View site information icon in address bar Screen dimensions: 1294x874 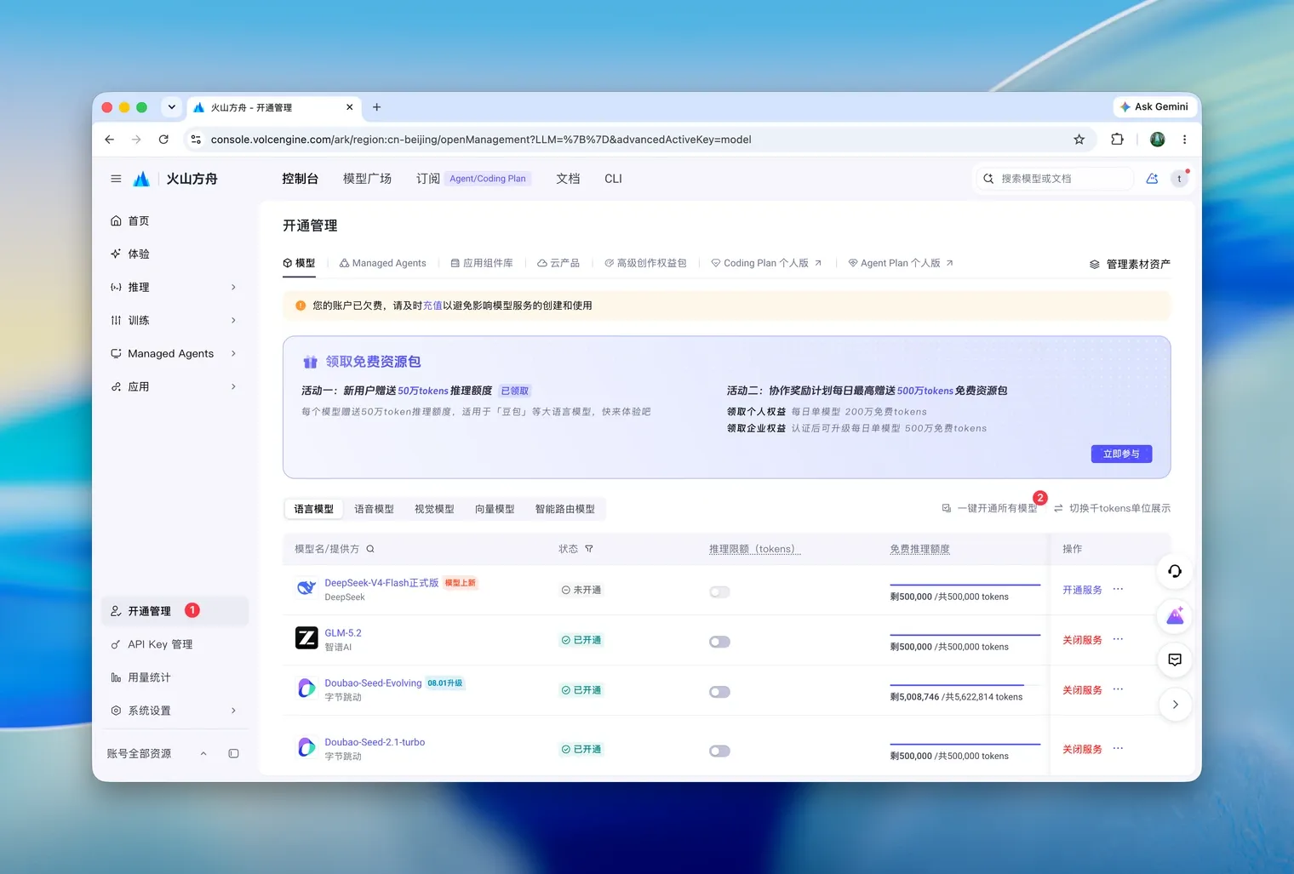(196, 140)
